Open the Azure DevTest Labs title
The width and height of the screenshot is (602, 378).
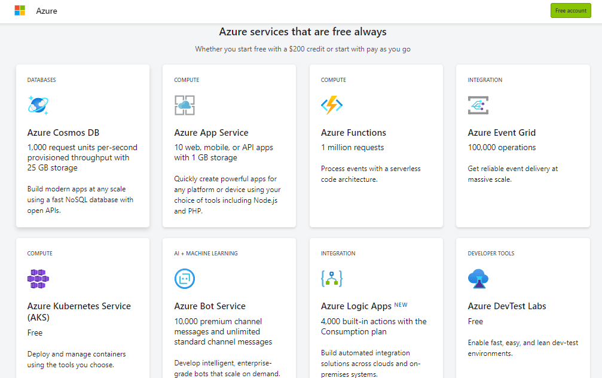[507, 306]
